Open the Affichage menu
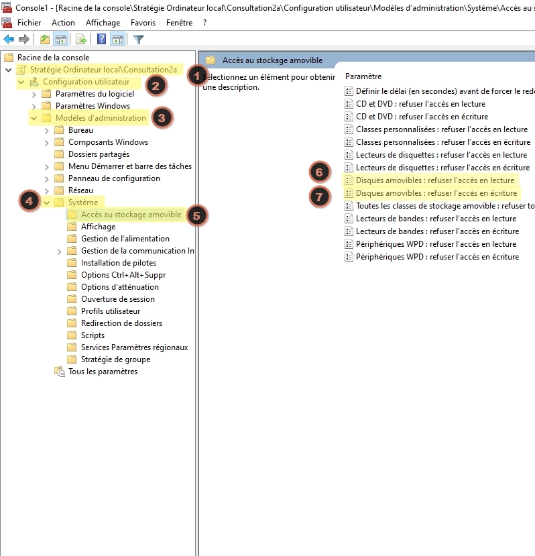535x556 pixels. (103, 22)
